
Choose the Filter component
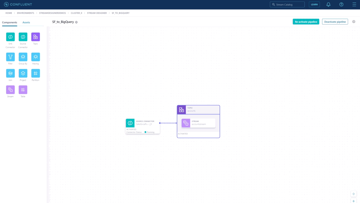coord(10,57)
